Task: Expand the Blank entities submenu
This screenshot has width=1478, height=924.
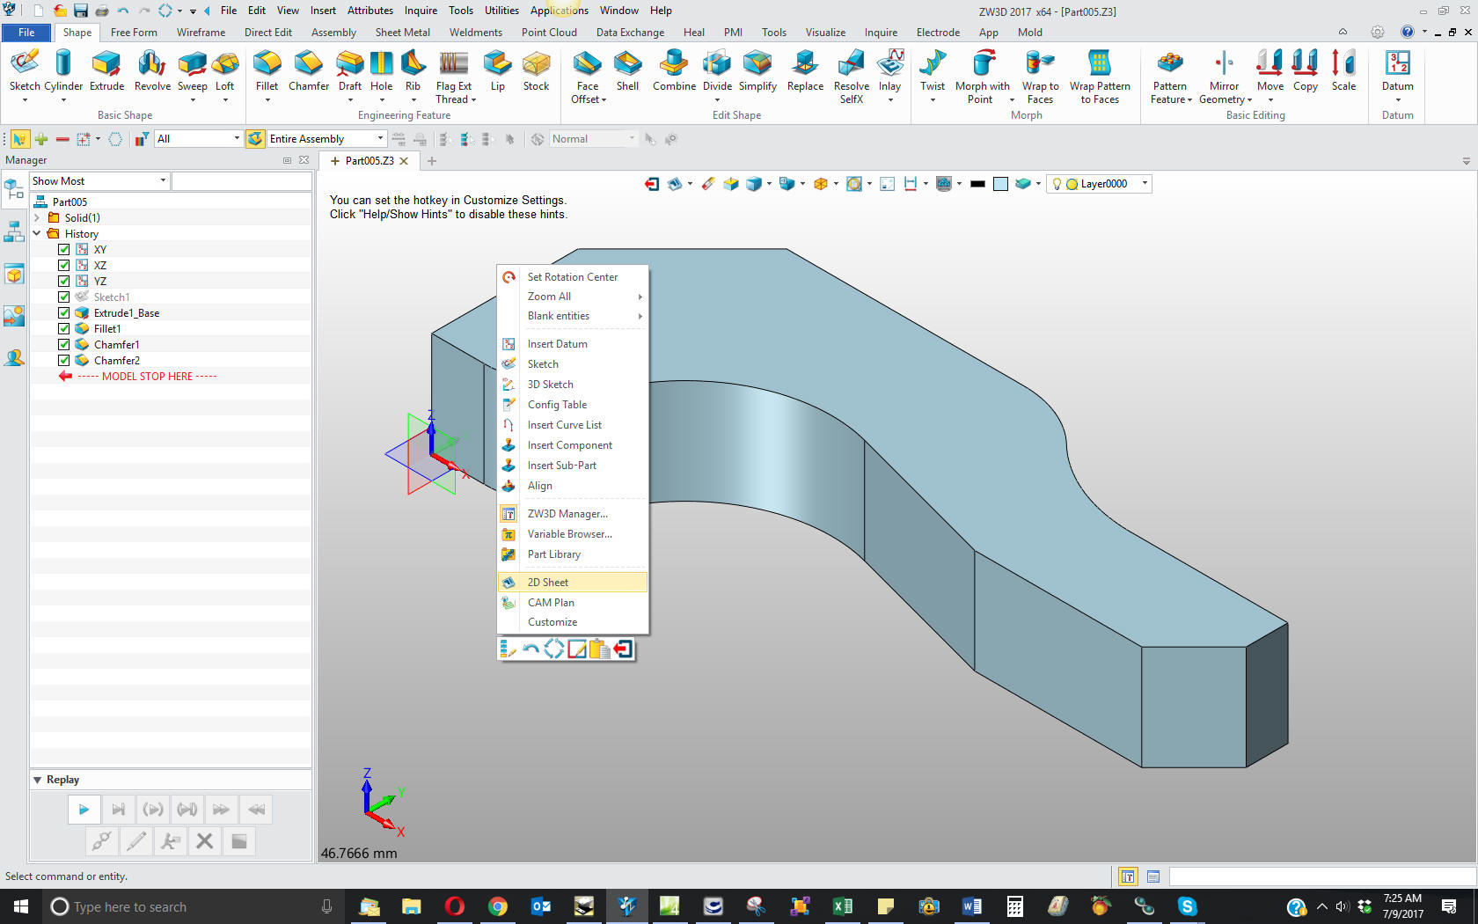Action: coord(572,316)
